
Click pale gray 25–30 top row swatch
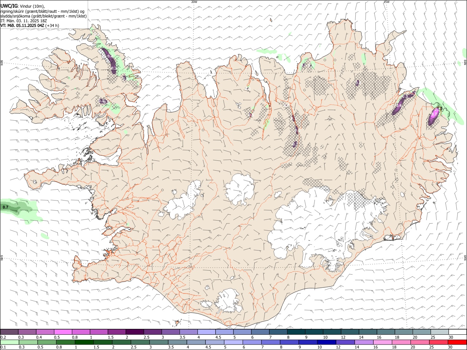[439, 332]
